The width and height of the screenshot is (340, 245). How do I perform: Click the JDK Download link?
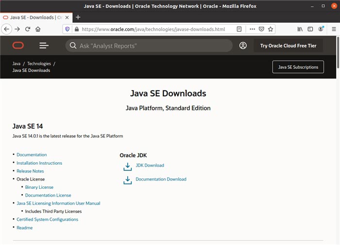pos(150,165)
